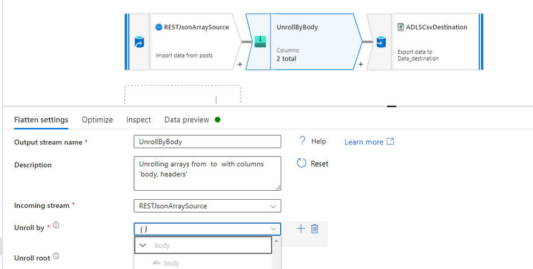
Task: Click the plus icon after UnrollByBody
Action: click(361, 64)
